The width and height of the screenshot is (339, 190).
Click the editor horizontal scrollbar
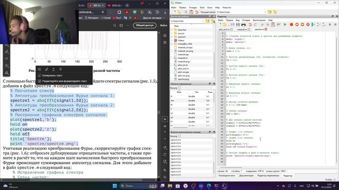point(231,167)
